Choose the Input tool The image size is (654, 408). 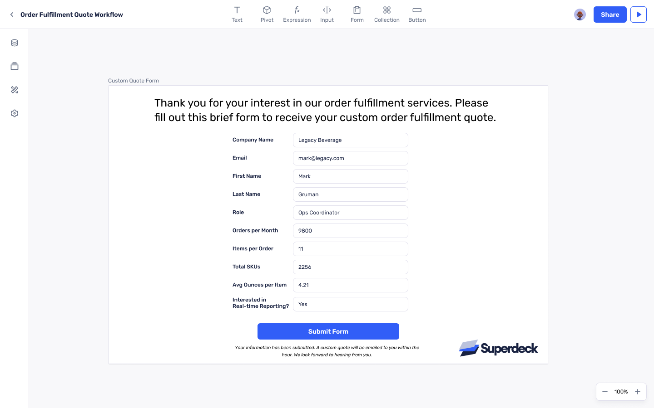(x=327, y=15)
